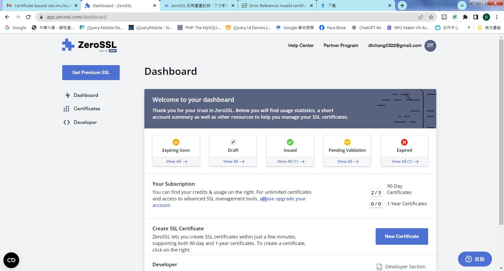Screen dimensions: 504x271
Task: Open a new browser tab with plus
Action: pyautogui.click(x=402, y=6)
